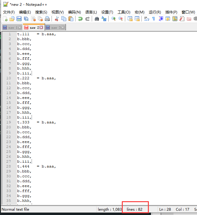Show the Document Map panel icon
Image resolution: width=197 pixels, height=215 pixels.
(175, 19)
